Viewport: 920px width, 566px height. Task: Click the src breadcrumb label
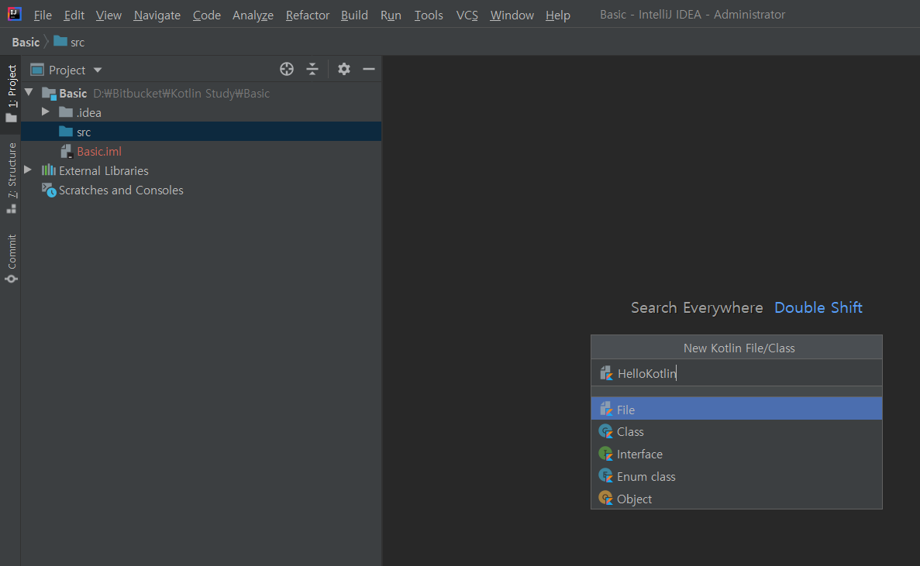pyautogui.click(x=78, y=43)
